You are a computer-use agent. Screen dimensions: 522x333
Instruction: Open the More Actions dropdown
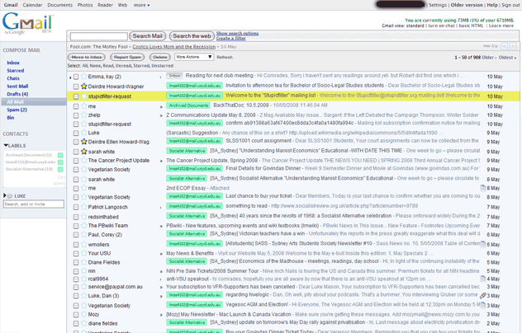tap(194, 57)
